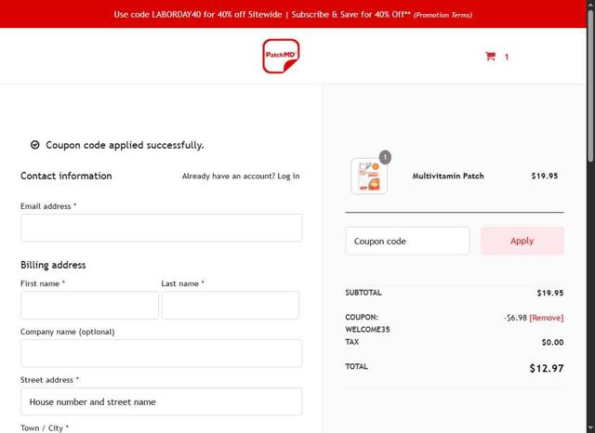Click the Contact information heading

[66, 176]
